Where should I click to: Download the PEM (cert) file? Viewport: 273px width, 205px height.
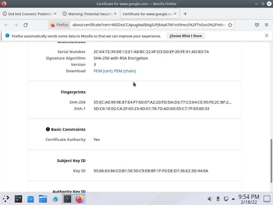tap(103, 71)
